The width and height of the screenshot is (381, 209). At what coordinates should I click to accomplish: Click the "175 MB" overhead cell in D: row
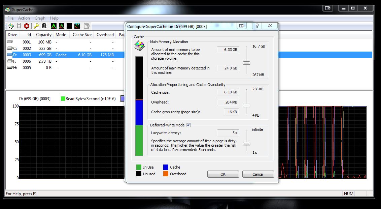[x=107, y=55]
